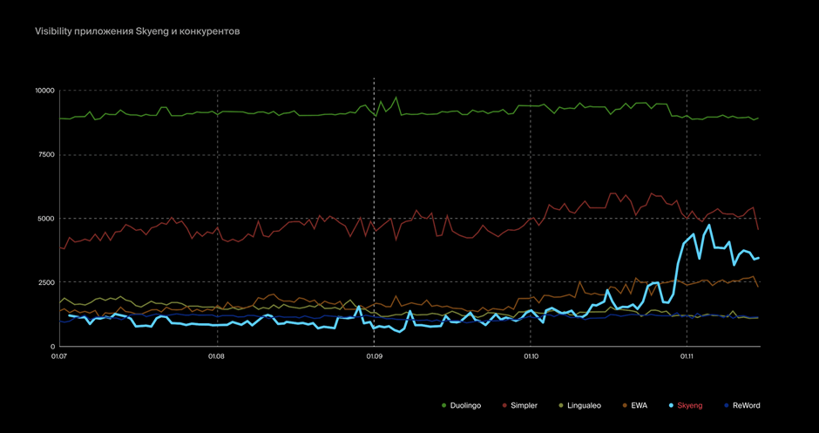
Task: Toggle the Lingualeo series label in legend
Action: click(582, 405)
